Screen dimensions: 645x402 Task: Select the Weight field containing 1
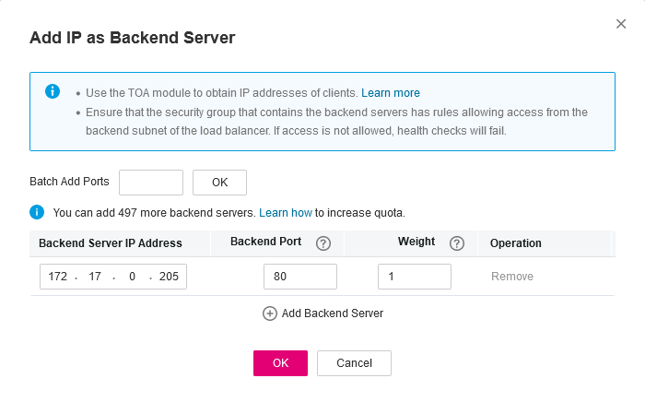pyautogui.click(x=414, y=277)
